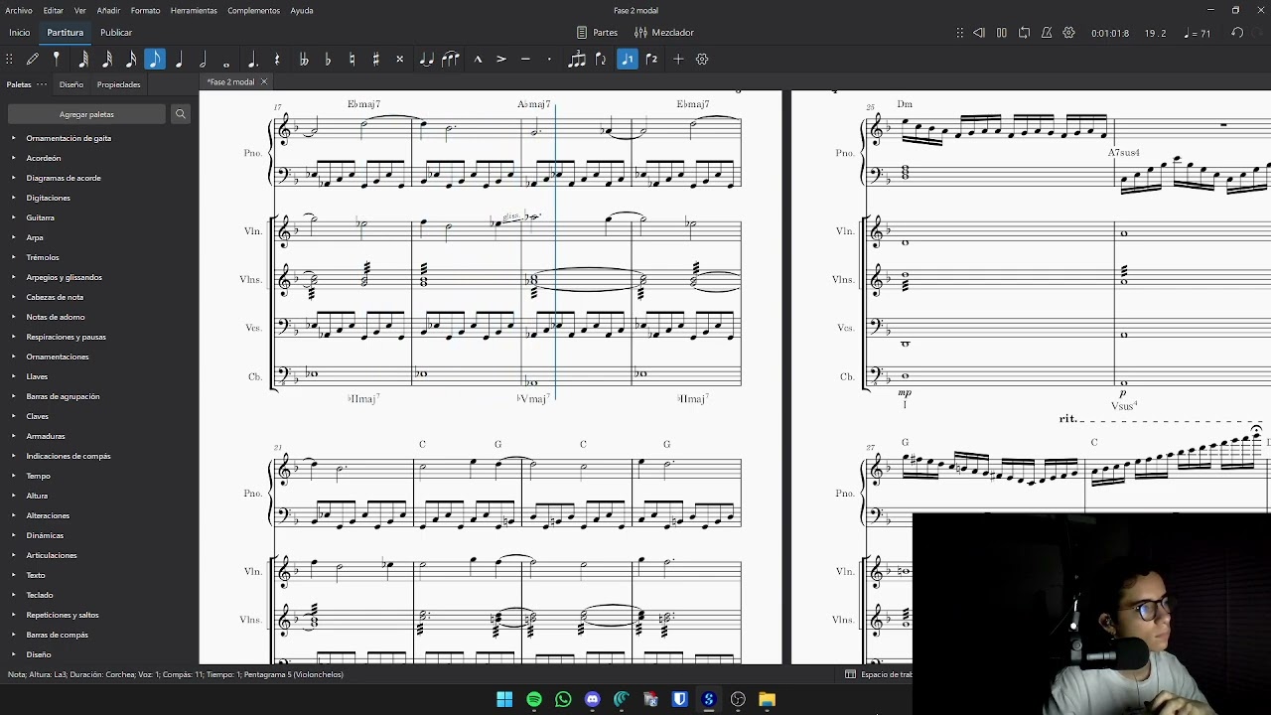The width and height of the screenshot is (1271, 715).
Task: Toggle note input pencil mode
Action: (33, 60)
